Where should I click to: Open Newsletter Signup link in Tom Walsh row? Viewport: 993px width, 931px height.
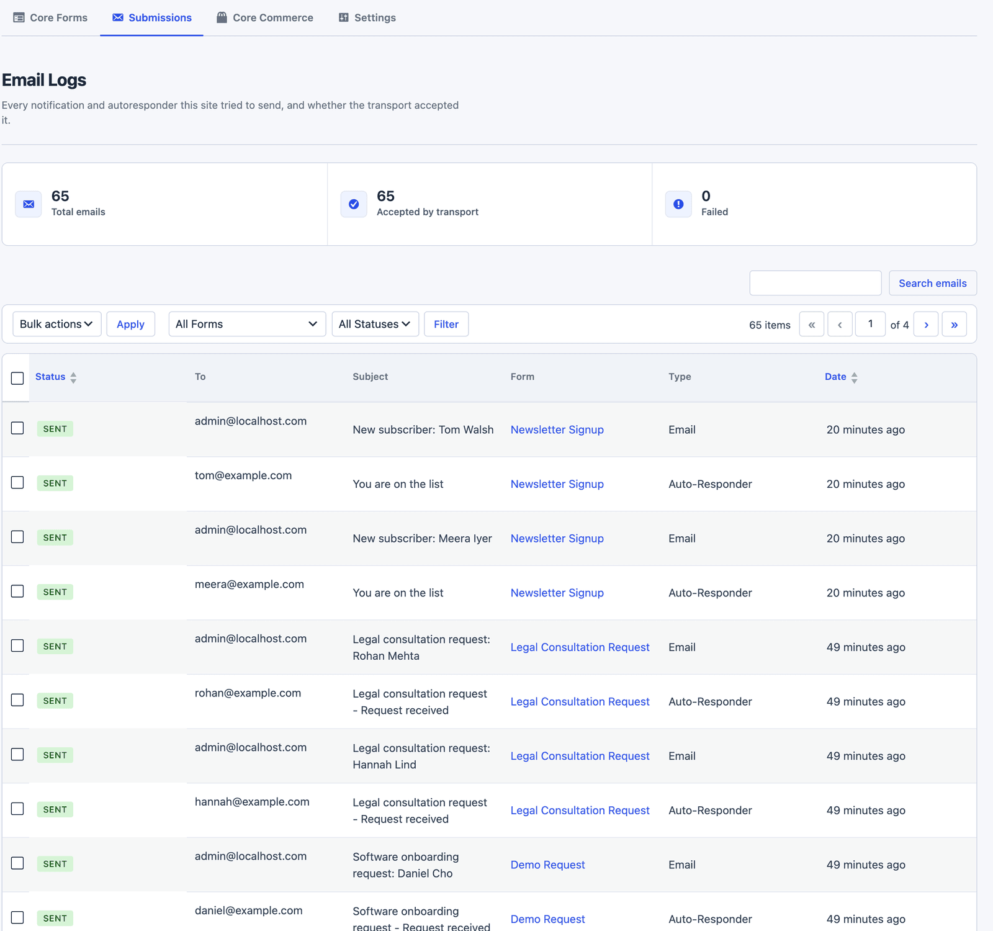(x=557, y=430)
